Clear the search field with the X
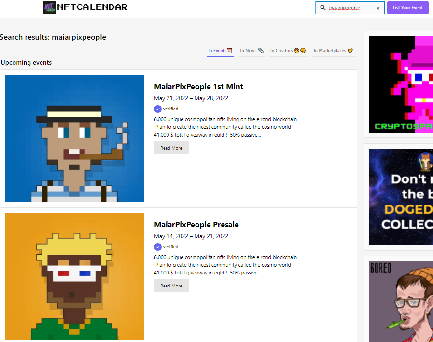433x342 pixels. pyautogui.click(x=378, y=8)
